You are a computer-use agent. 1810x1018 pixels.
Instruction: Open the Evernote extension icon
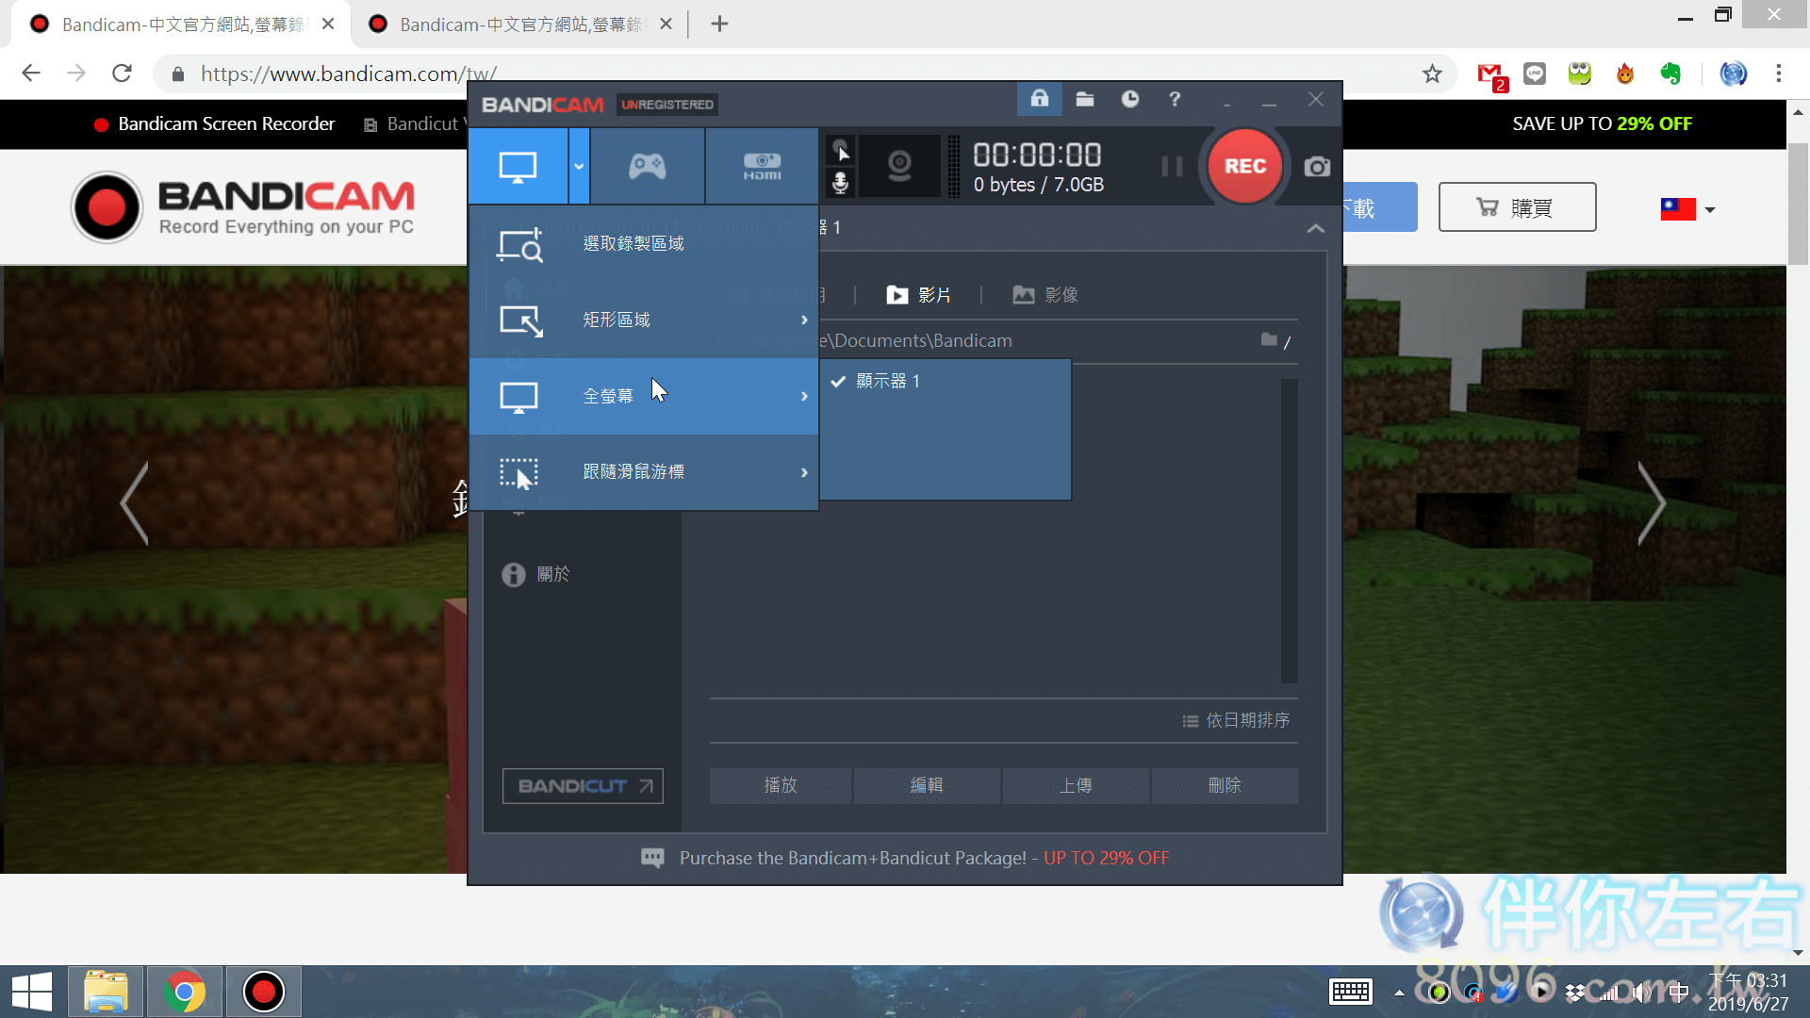coord(1670,74)
